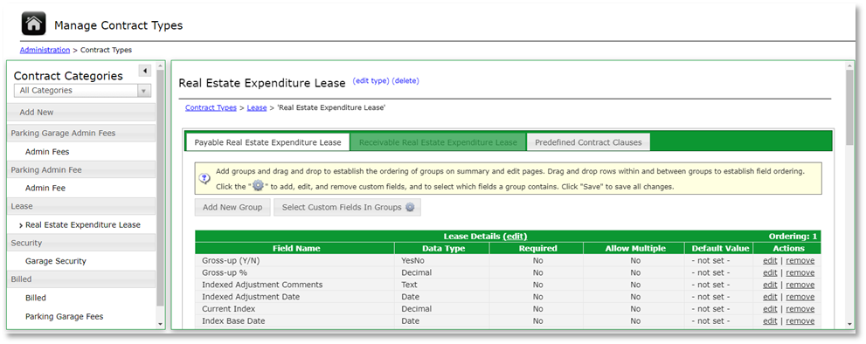
Task: Remove the Indexed Adjustment Comments field
Action: [800, 285]
